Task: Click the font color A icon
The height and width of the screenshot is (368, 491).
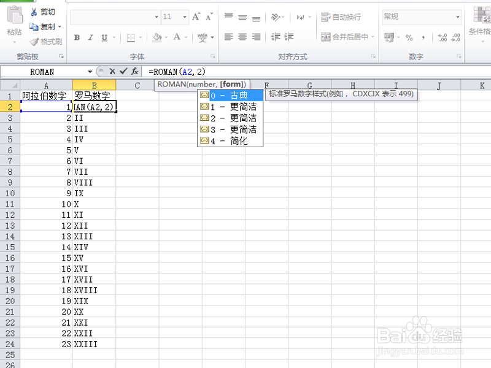Action: [x=177, y=37]
